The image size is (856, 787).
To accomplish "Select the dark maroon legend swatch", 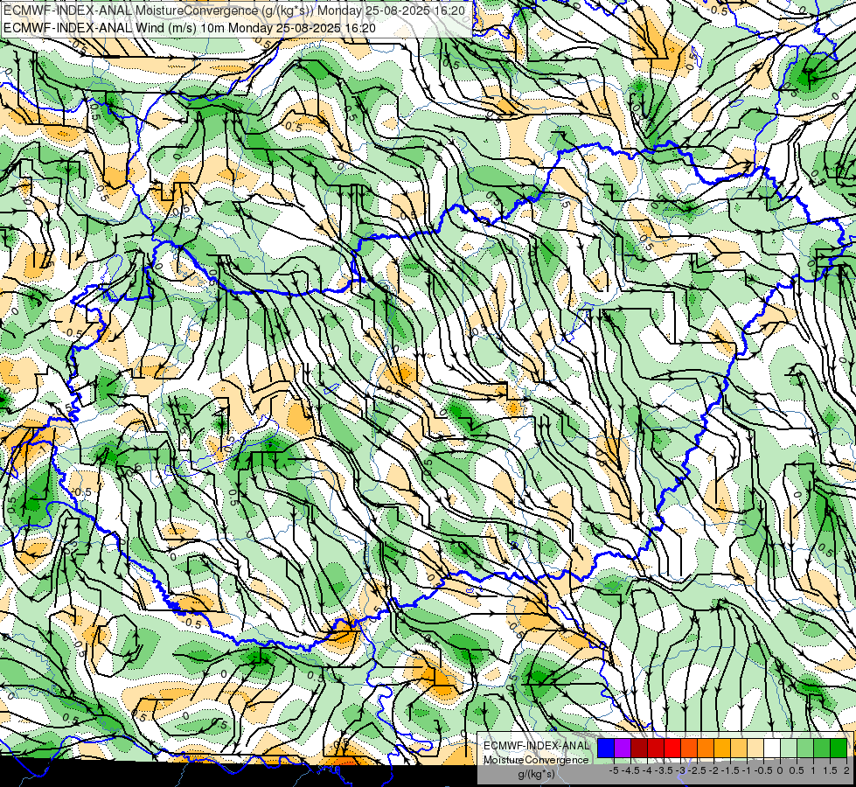I will tap(639, 748).
